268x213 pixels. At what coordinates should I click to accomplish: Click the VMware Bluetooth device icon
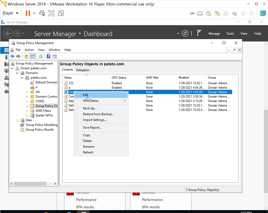pos(252,13)
